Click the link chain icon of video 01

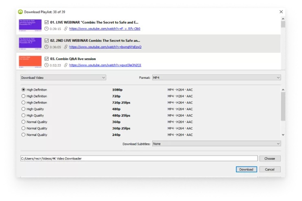65,29
